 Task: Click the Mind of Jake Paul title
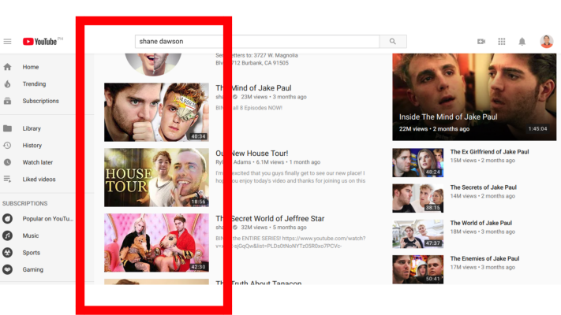click(x=253, y=88)
